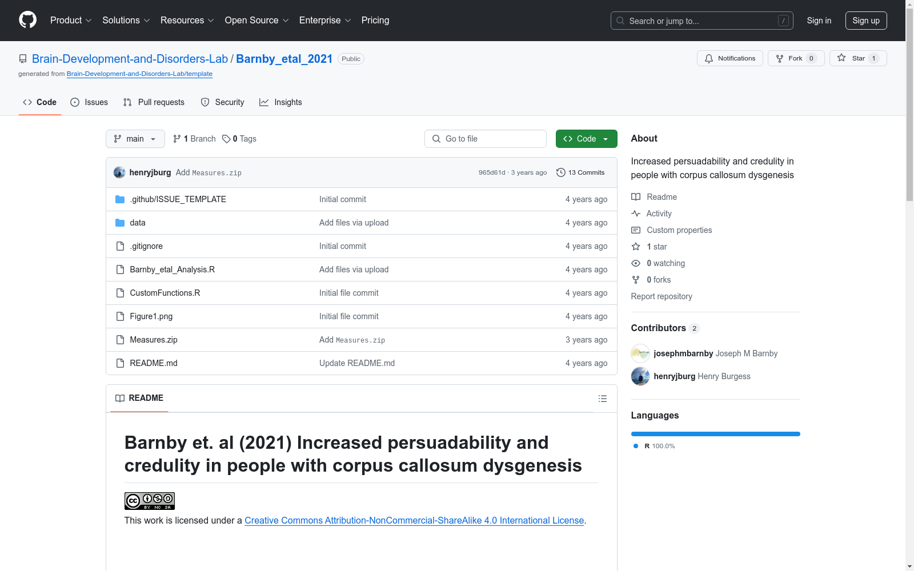The width and height of the screenshot is (914, 571).
Task: Open the Pull requests tab
Action: tap(154, 102)
